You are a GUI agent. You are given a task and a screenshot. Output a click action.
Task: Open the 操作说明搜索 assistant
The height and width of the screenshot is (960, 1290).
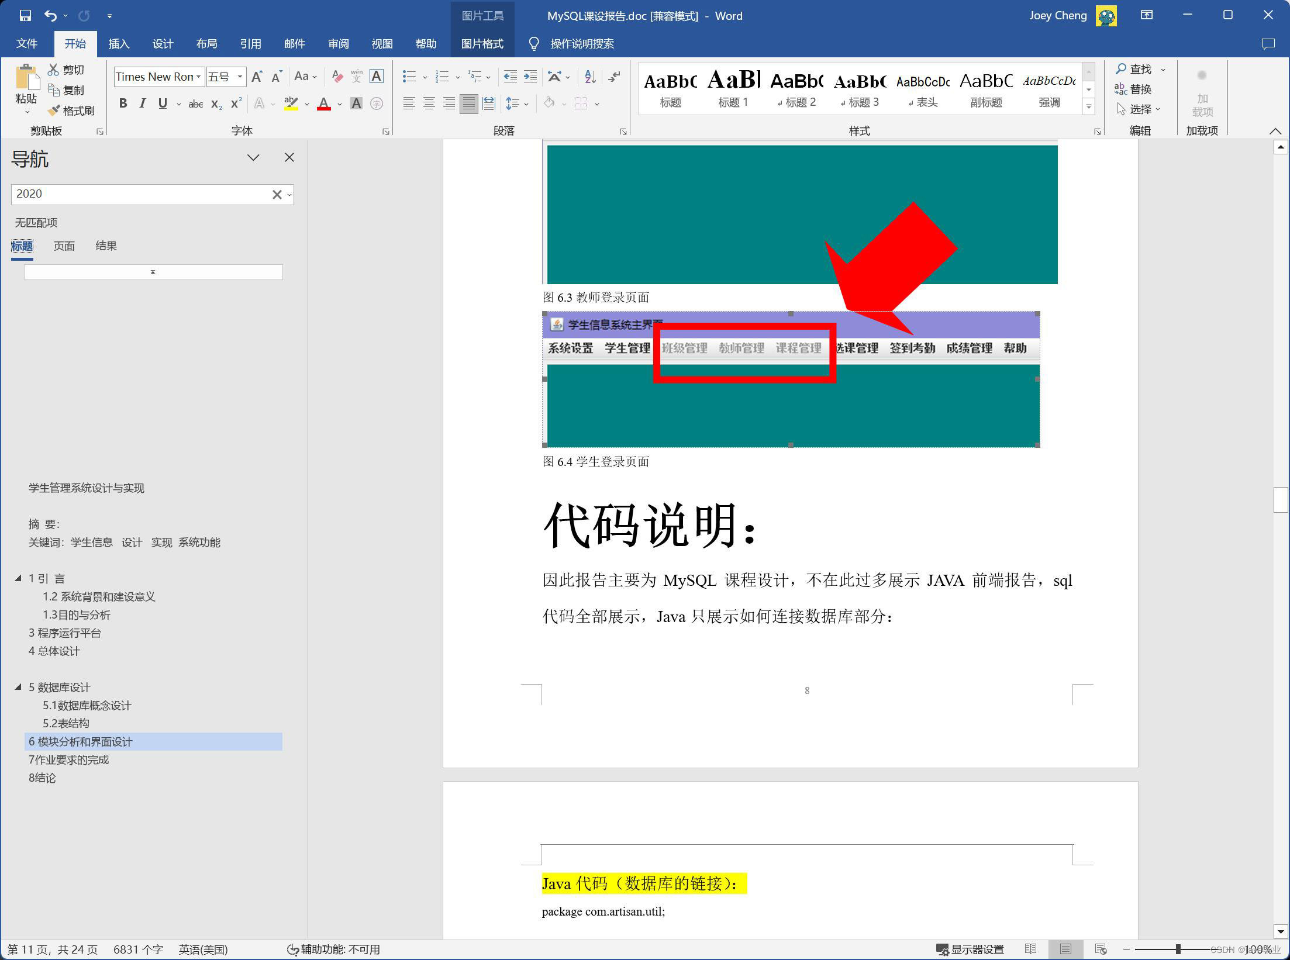582,43
